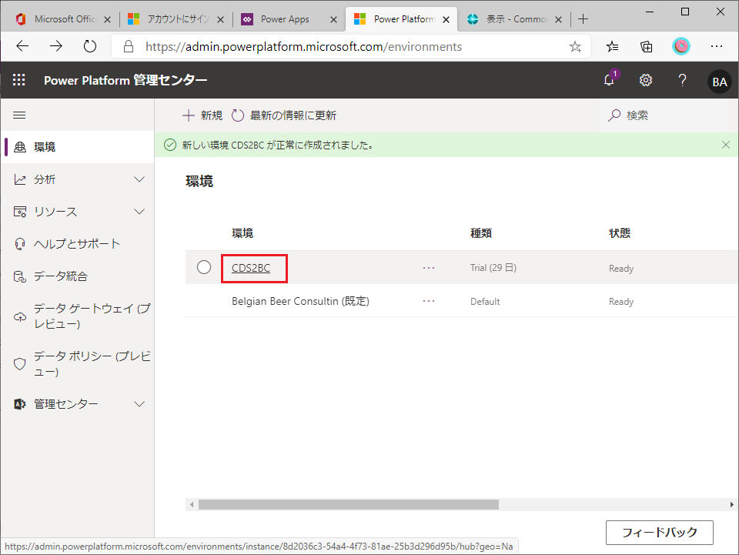Open the settings gear

point(646,80)
